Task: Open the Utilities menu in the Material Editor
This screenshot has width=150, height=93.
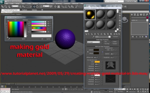Action: click(106, 8)
